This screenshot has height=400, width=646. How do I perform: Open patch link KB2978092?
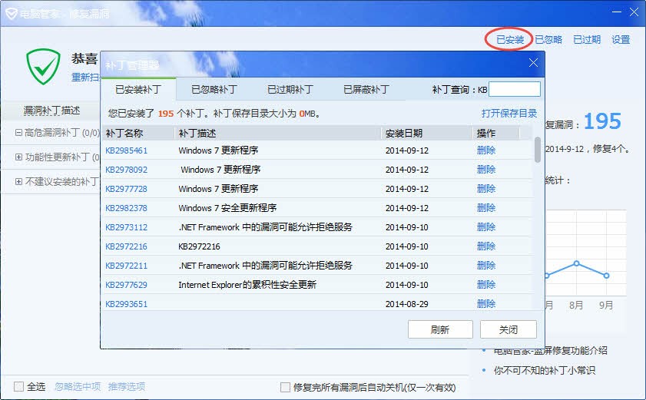point(127,170)
